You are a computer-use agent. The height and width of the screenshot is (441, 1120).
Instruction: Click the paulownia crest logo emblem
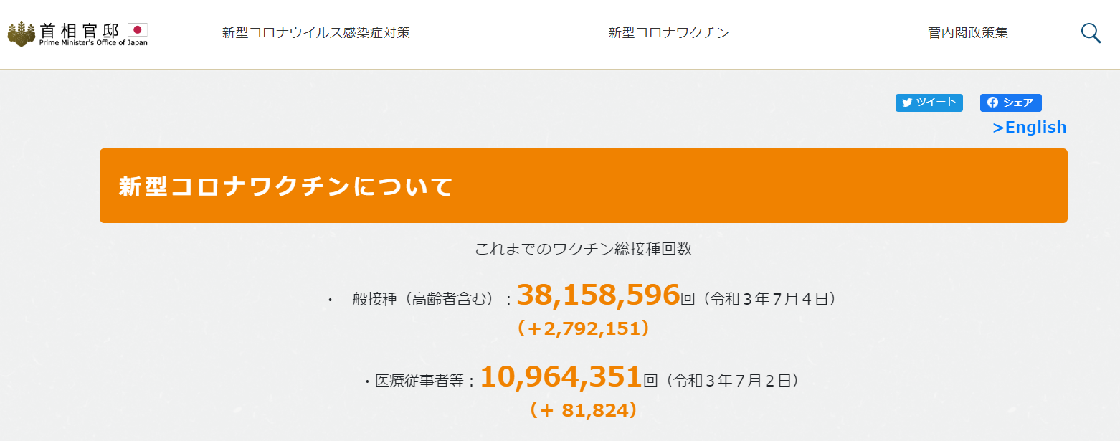click(x=22, y=34)
